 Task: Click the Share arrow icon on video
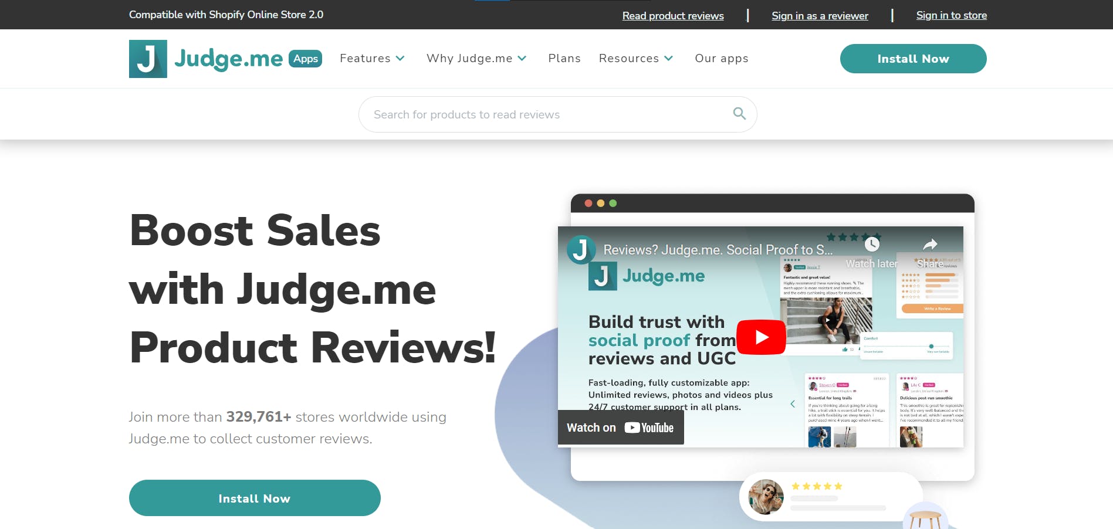coord(931,245)
